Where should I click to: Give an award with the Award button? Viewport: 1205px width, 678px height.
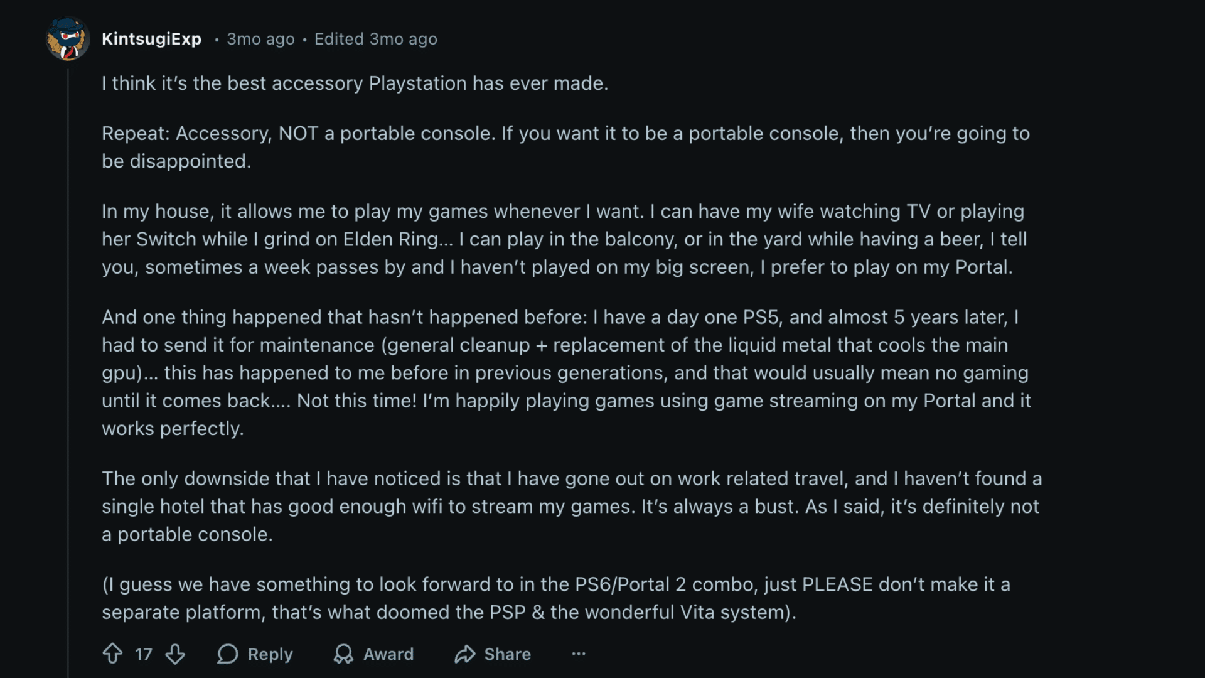(388, 654)
